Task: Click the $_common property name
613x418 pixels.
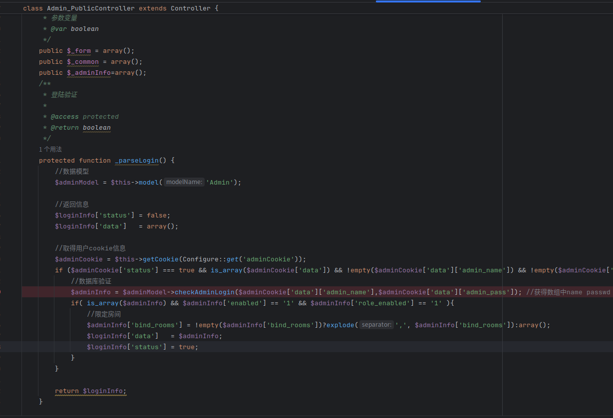Action: 83,62
